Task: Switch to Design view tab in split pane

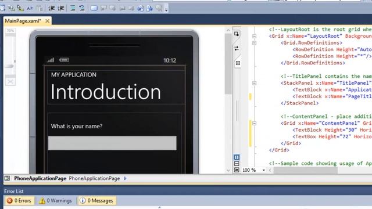Action: [x=237, y=34]
